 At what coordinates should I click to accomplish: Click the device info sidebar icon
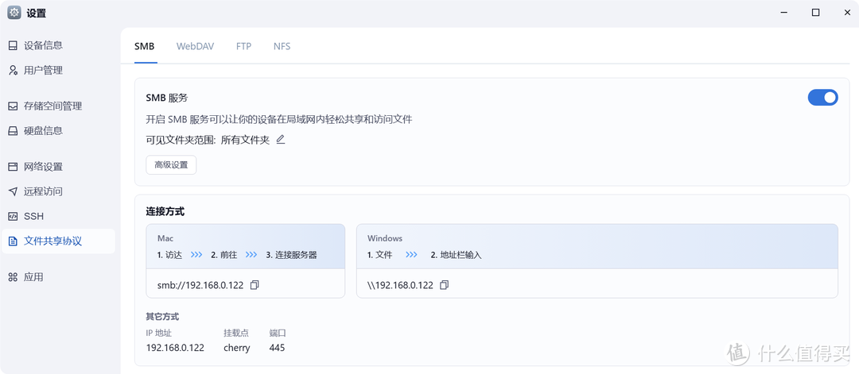pyautogui.click(x=13, y=46)
